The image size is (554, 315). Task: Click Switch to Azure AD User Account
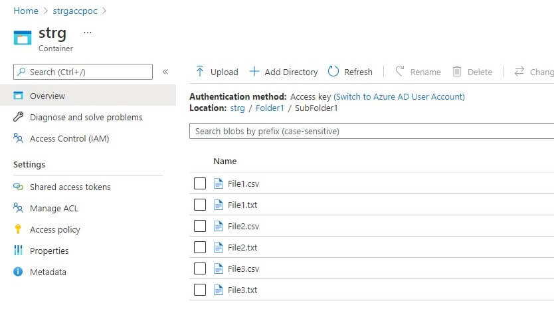tap(399, 97)
